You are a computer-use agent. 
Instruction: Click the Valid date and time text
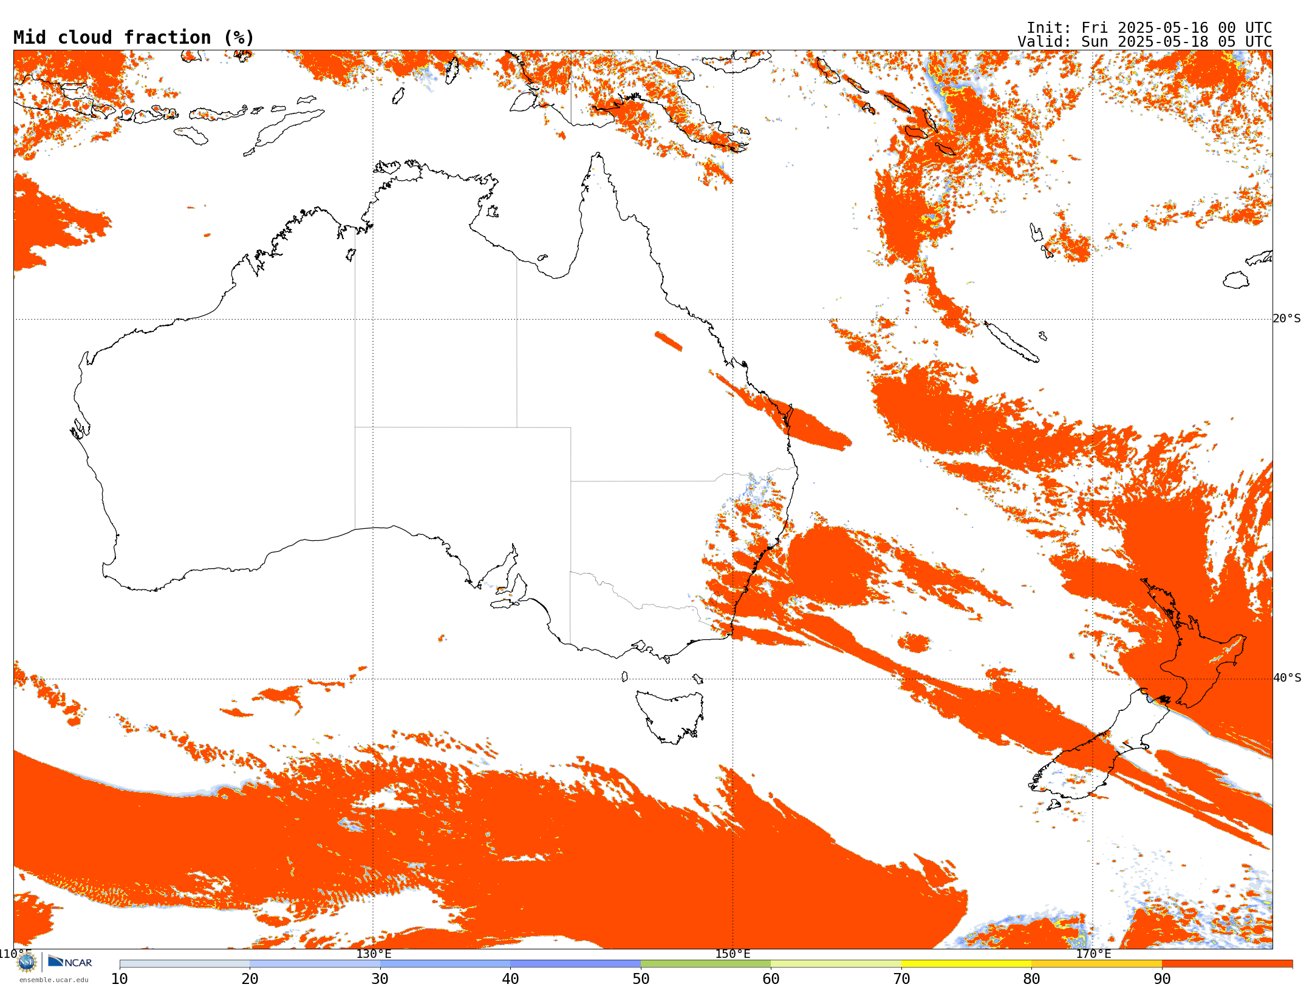tap(1145, 42)
